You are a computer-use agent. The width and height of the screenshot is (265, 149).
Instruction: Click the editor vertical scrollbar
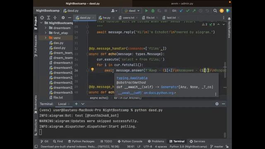pyautogui.click(x=225, y=70)
